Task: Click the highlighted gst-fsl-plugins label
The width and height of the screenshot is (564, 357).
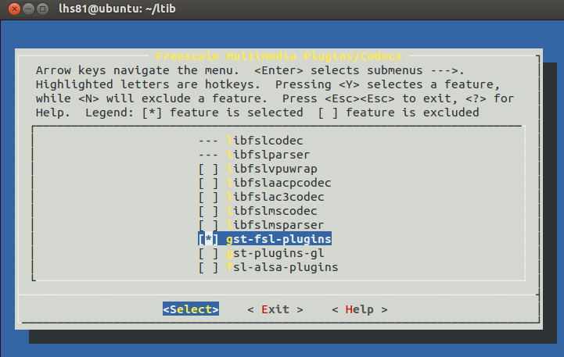Action: pyautogui.click(x=278, y=239)
